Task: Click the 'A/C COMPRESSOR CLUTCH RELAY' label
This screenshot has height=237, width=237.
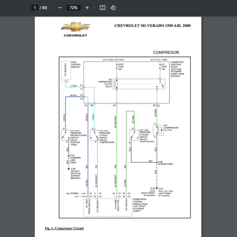Action: (105, 83)
